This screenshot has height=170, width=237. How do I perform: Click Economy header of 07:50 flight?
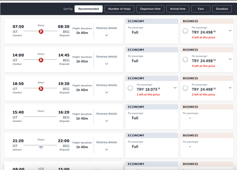(x=152, y=21)
